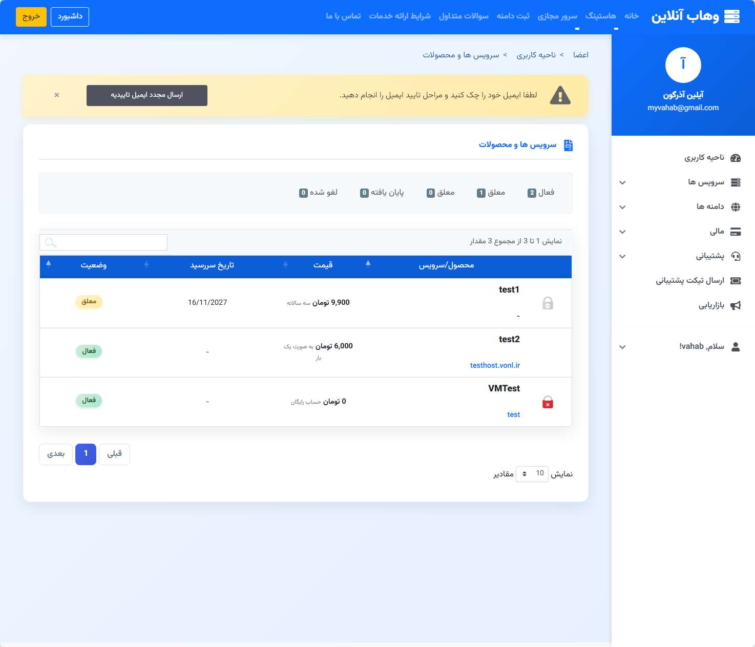Click ارسال مجدد ایمیل تاییدیه button

(x=147, y=95)
